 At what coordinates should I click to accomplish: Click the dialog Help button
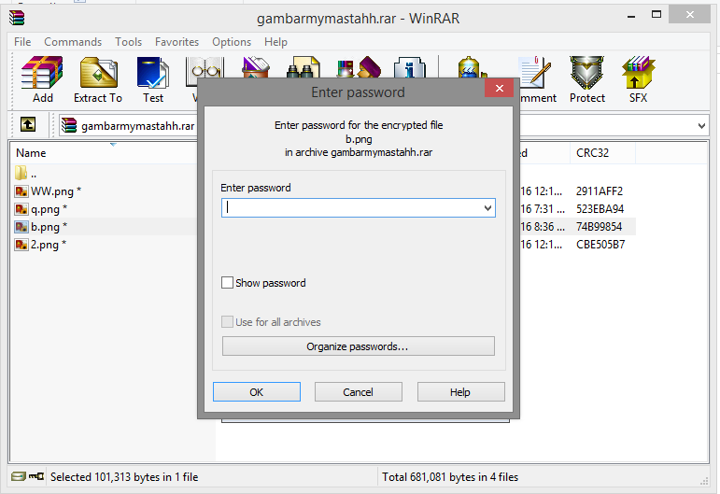tap(460, 391)
